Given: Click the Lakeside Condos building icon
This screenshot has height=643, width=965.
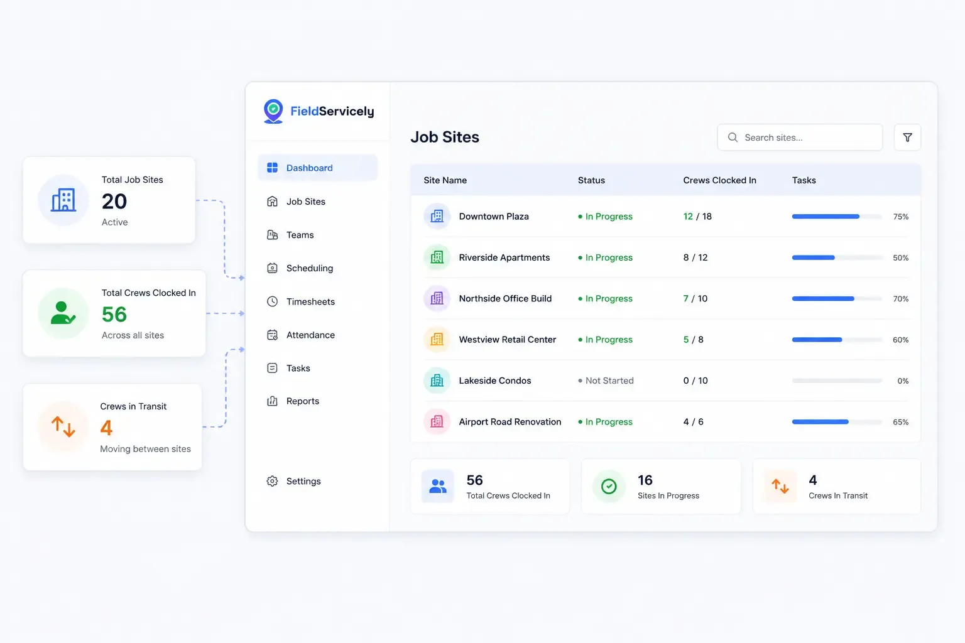Looking at the screenshot, I should 437,381.
